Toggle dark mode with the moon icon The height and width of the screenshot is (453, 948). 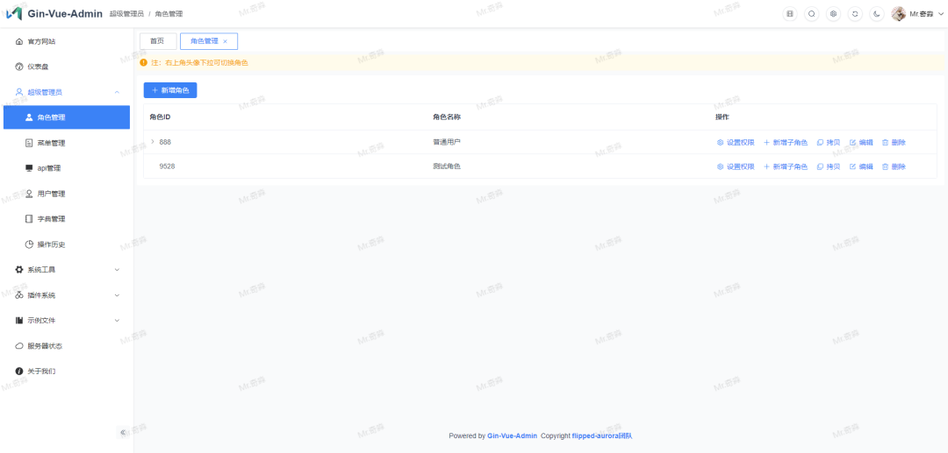[x=877, y=14]
